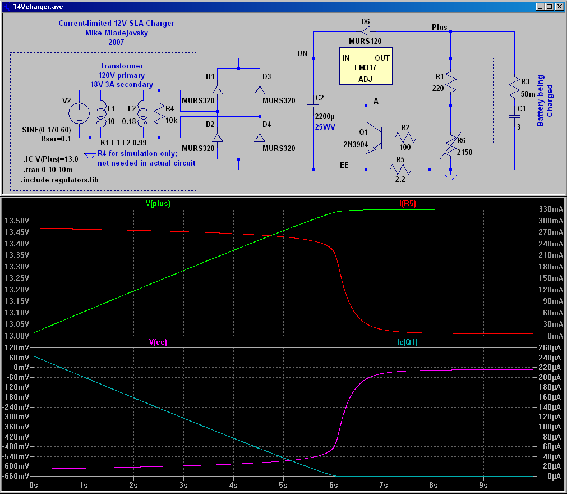Click the -660mV axis label

[16, 476]
